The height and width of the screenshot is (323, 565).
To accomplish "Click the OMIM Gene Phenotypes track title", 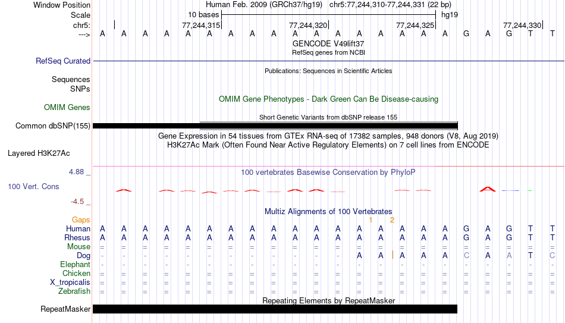I will (x=328, y=99).
